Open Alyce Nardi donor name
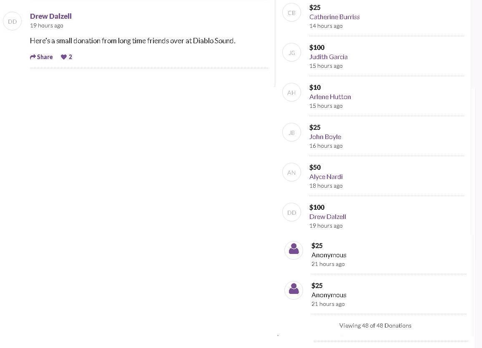Image resolution: width=482 pixels, height=348 pixels. point(326,177)
